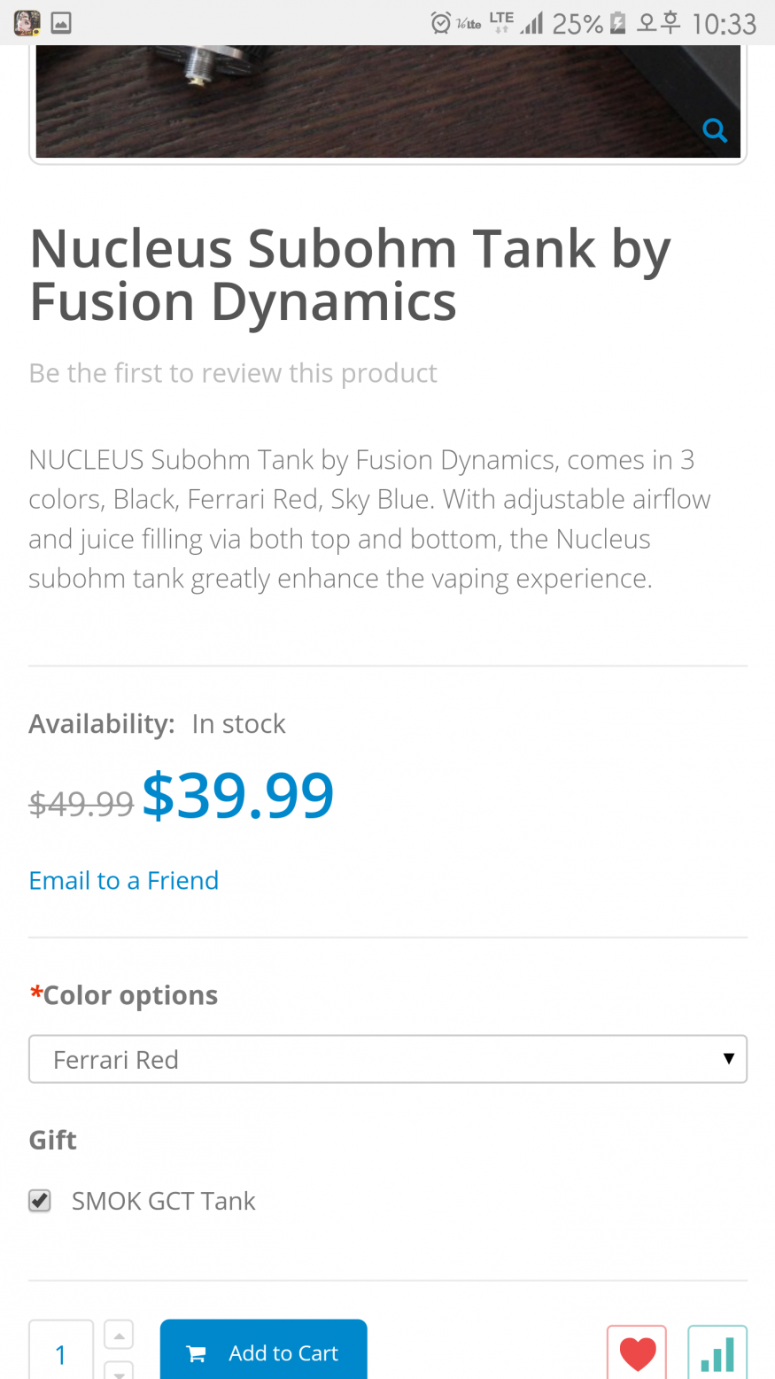The width and height of the screenshot is (775, 1379).
Task: Click the dropdown arrow beside Ferrari Red
Action: (x=728, y=1058)
